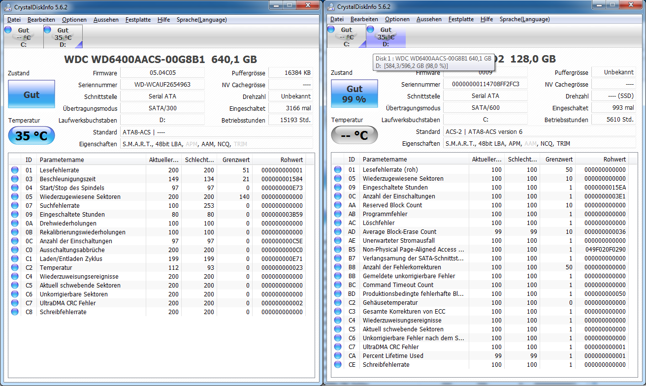Open Hilfe menu in left window
Viewport: 646px width, 386px height.
164,20
